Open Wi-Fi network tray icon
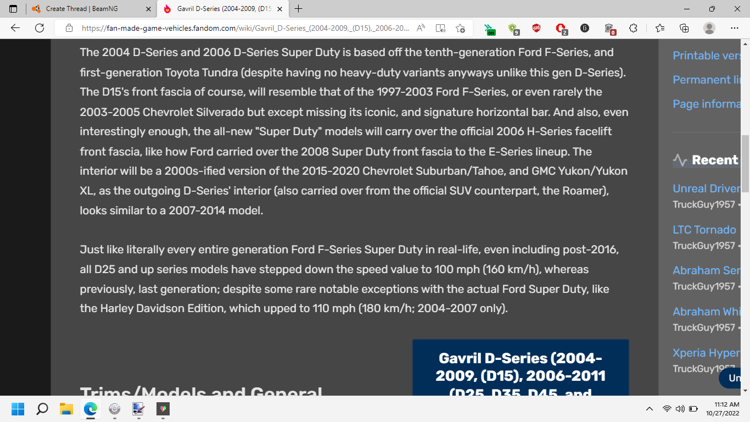Screen dimensions: 750x422 pyautogui.click(x=667, y=409)
